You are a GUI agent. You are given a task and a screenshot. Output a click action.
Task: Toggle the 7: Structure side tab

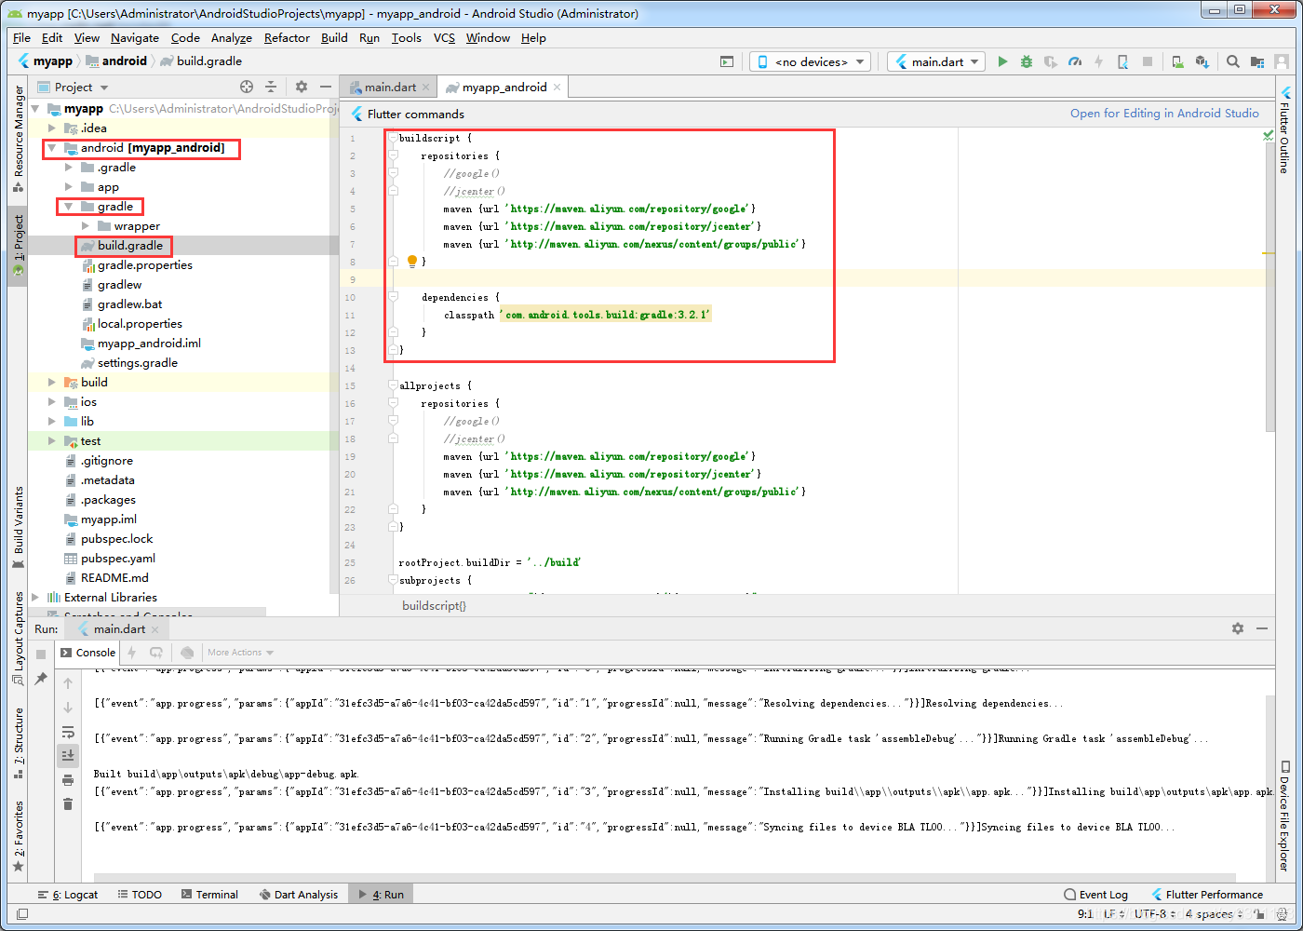click(18, 743)
